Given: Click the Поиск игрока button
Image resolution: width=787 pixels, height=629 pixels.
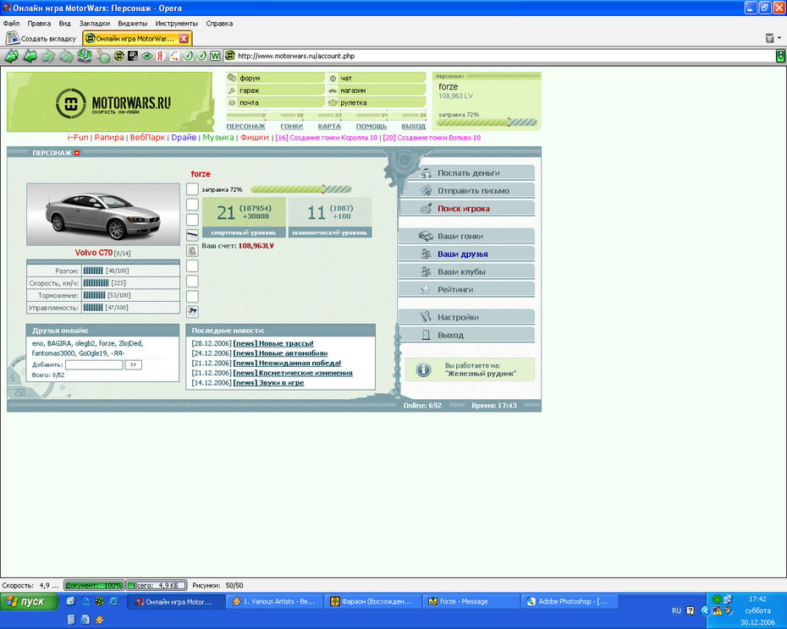Looking at the screenshot, I should click(x=463, y=208).
